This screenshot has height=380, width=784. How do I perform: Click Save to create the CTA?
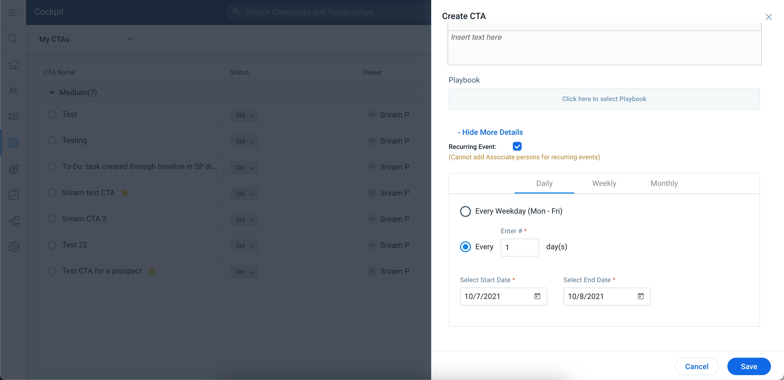[x=749, y=366]
